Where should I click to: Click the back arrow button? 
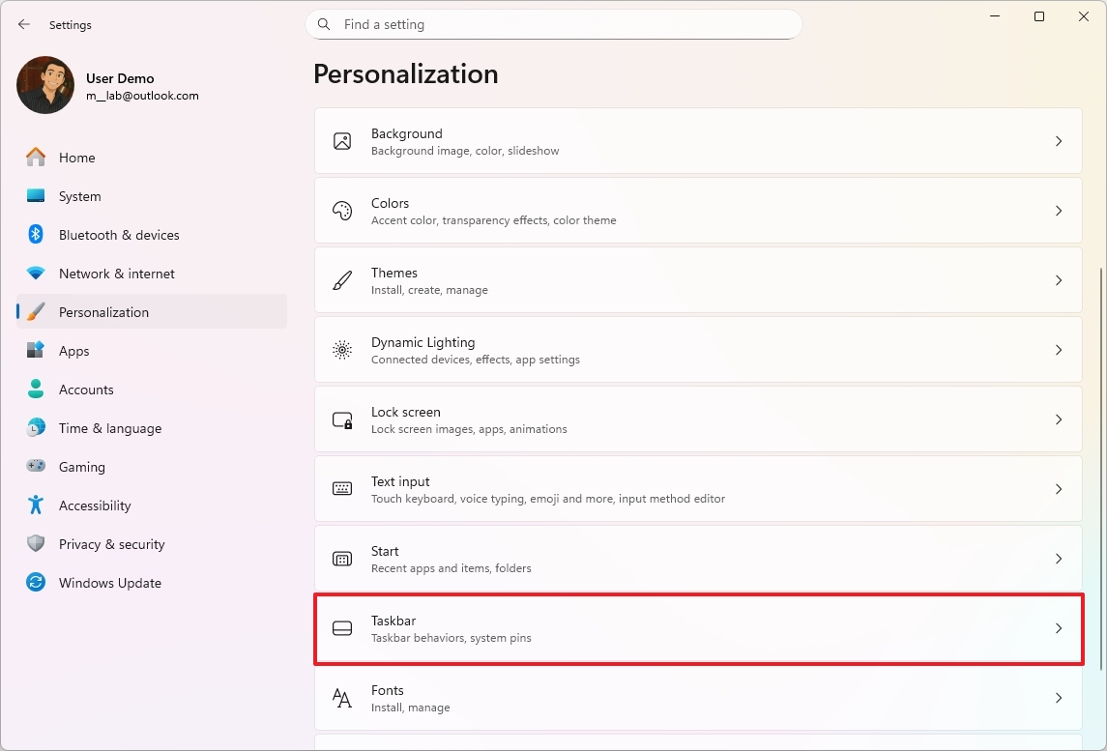click(23, 24)
